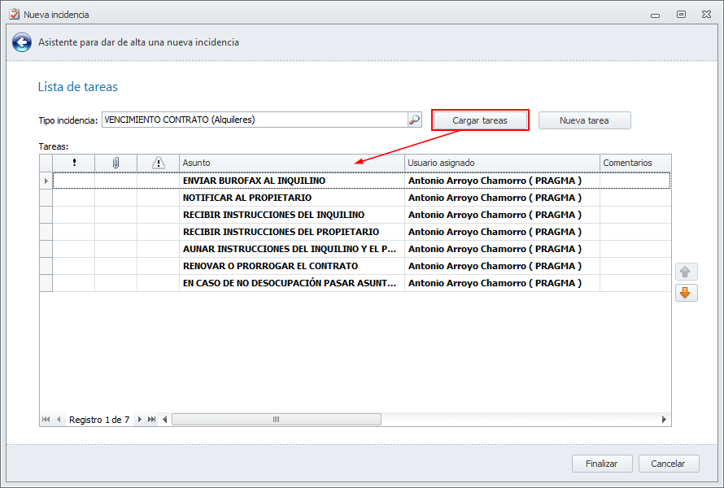This screenshot has width=724, height=488.
Task: Sort by Usuario asignado column header
Action: [502, 163]
